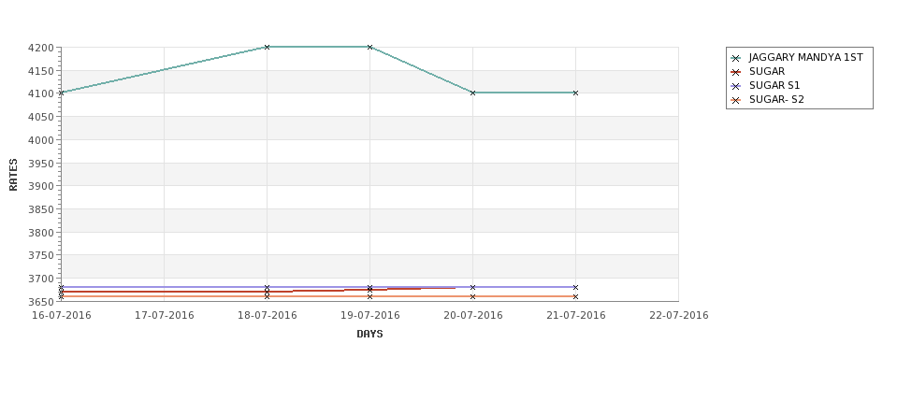Select the Jaggary data point on 21-07-2016
The image size is (912, 401).
pos(576,93)
